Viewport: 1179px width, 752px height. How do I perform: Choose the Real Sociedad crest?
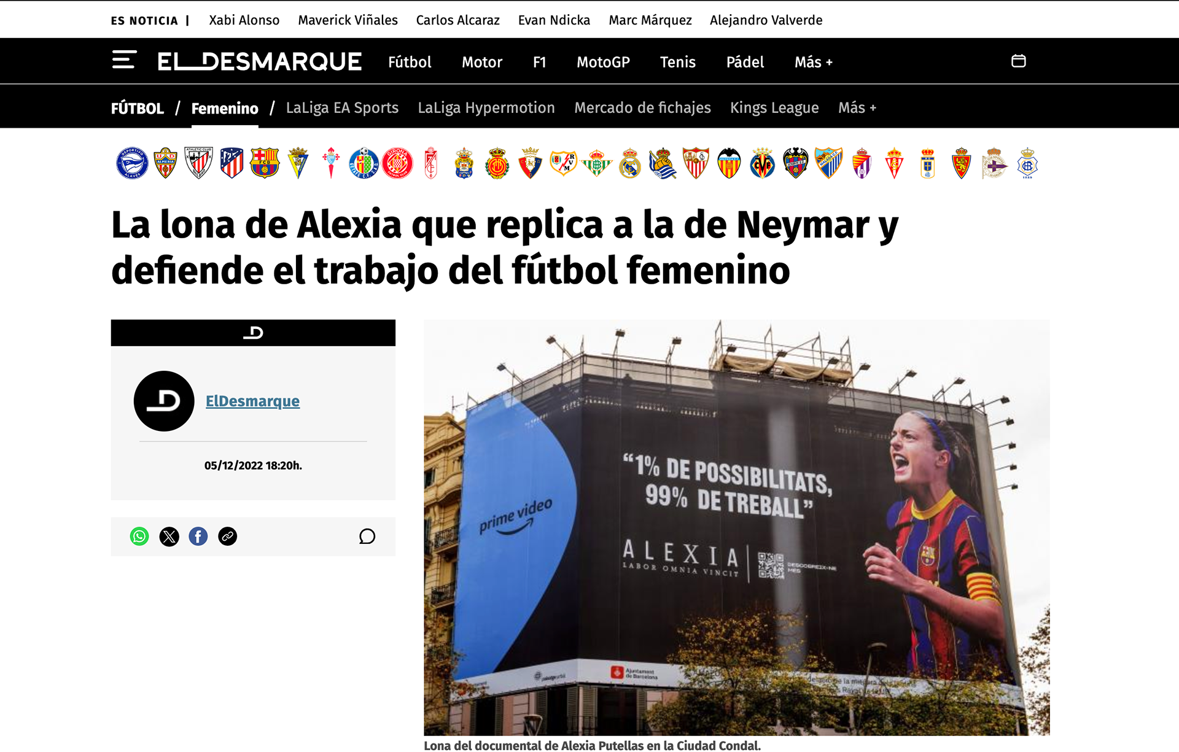663,163
